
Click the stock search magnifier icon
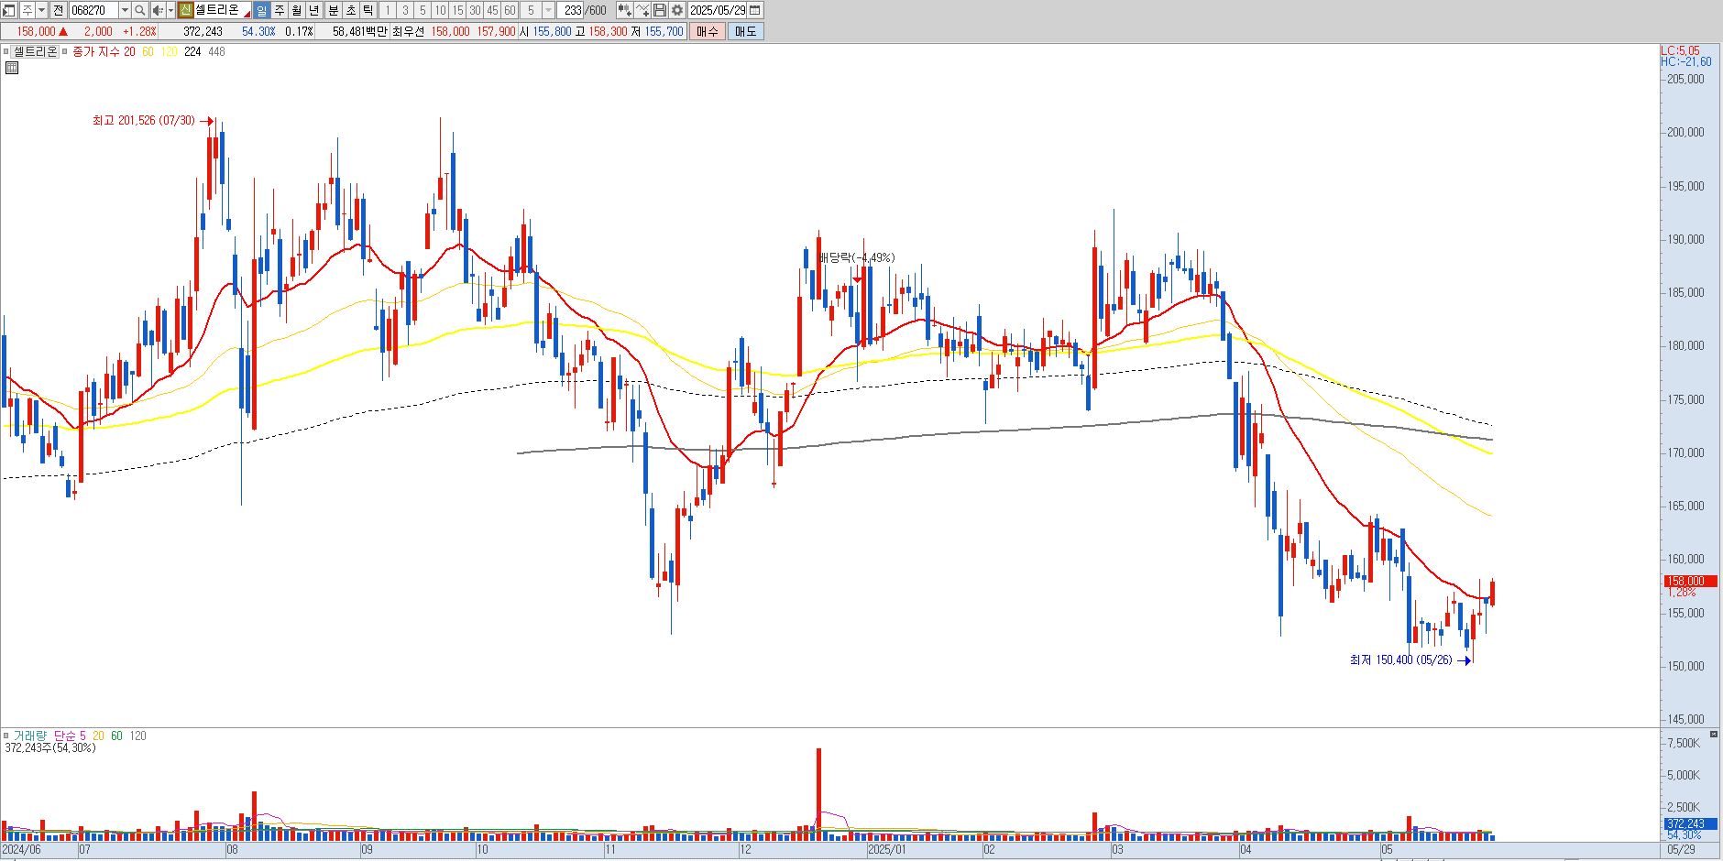tap(139, 10)
